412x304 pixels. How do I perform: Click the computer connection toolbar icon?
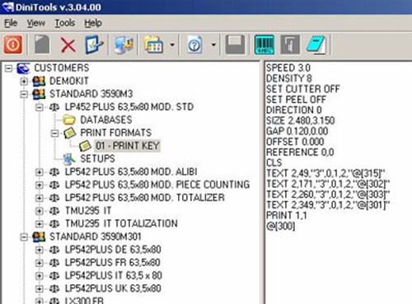[x=124, y=44]
